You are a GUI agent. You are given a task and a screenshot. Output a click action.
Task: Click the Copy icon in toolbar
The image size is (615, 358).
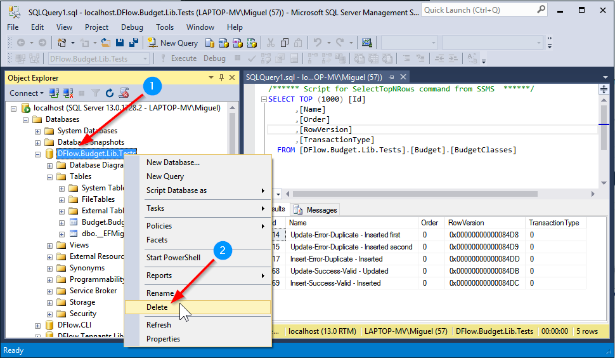[x=285, y=43]
